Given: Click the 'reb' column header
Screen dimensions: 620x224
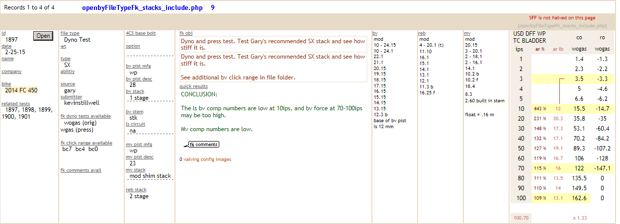Looking at the screenshot, I should (x=422, y=33).
